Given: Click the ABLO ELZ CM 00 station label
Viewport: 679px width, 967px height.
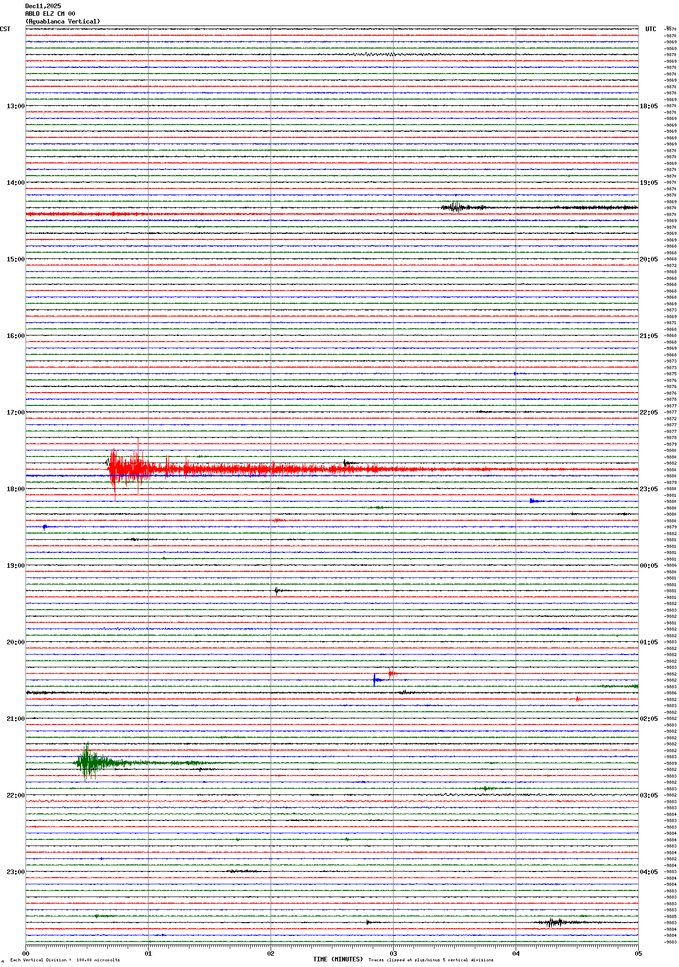Looking at the screenshot, I should (x=50, y=14).
